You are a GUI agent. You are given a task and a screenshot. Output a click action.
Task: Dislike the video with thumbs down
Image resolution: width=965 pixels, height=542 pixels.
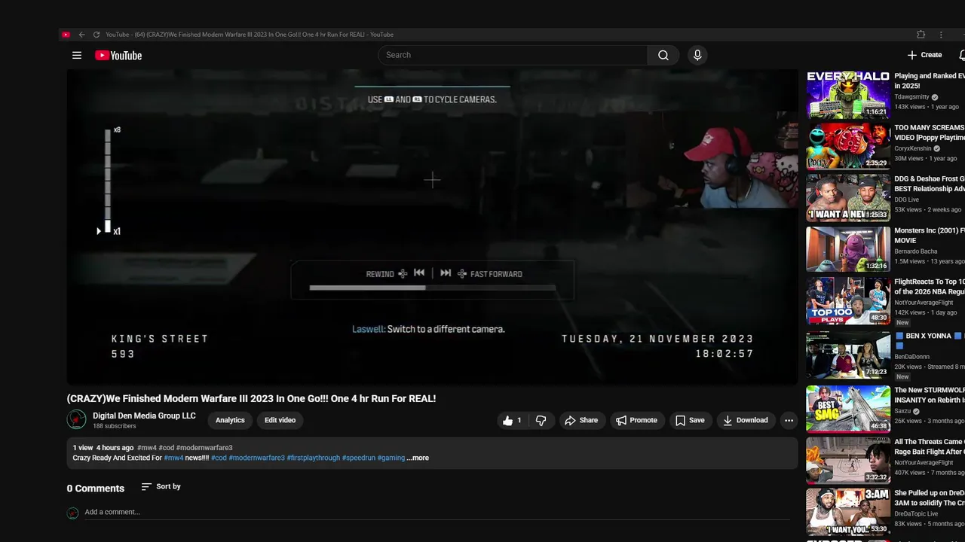pyautogui.click(x=541, y=421)
